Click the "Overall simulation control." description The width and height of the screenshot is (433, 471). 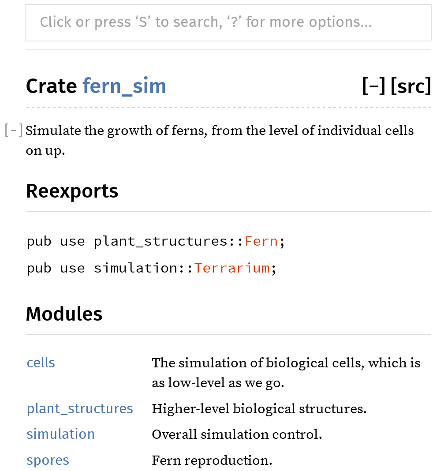[237, 434]
